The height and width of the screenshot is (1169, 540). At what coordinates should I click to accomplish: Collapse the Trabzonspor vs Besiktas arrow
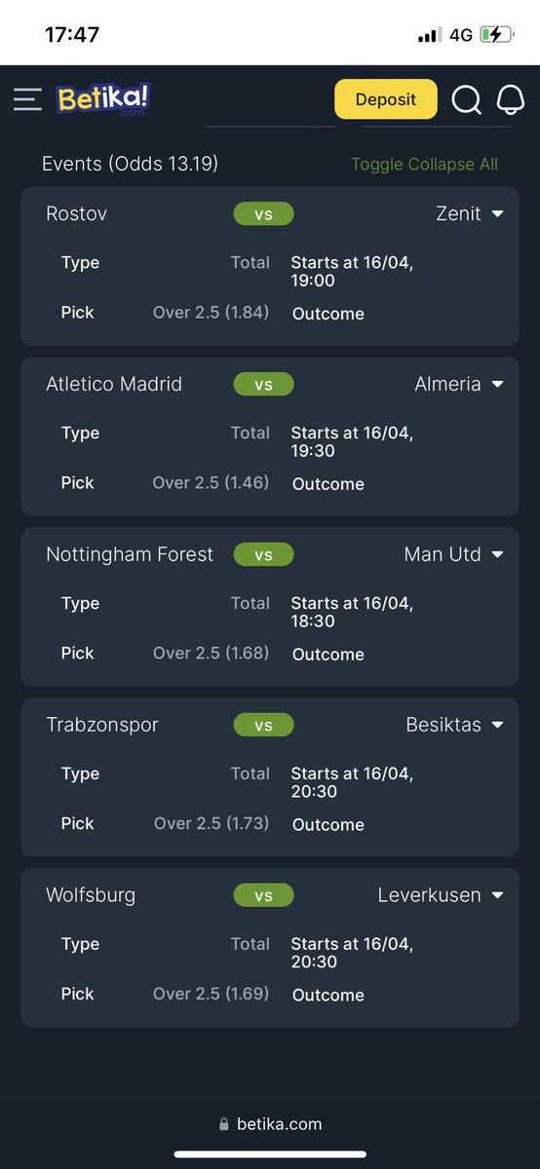click(498, 725)
